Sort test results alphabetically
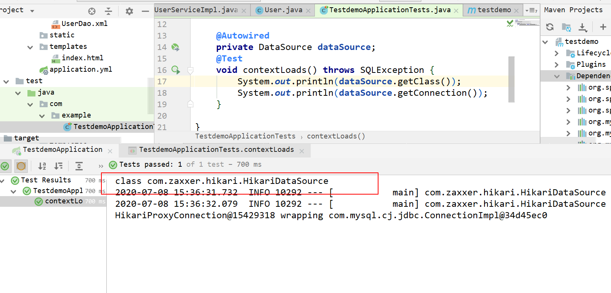The height and width of the screenshot is (293, 611). 42,166
